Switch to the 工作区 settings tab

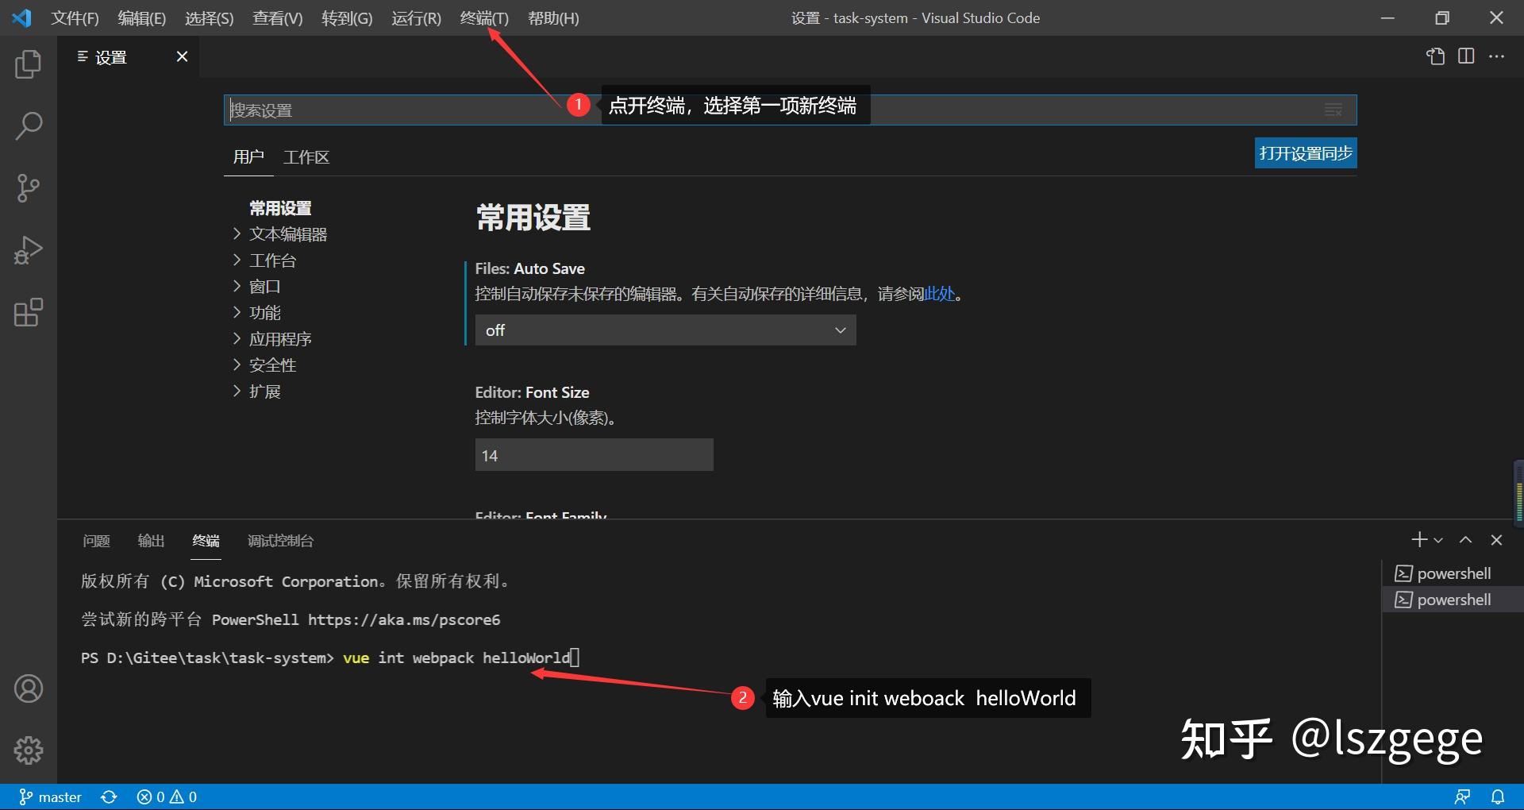pyautogui.click(x=306, y=156)
